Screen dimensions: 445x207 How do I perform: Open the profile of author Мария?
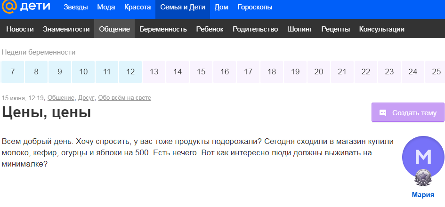[x=423, y=195]
